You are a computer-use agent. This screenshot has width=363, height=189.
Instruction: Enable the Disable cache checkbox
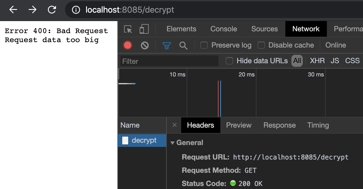tap(261, 45)
